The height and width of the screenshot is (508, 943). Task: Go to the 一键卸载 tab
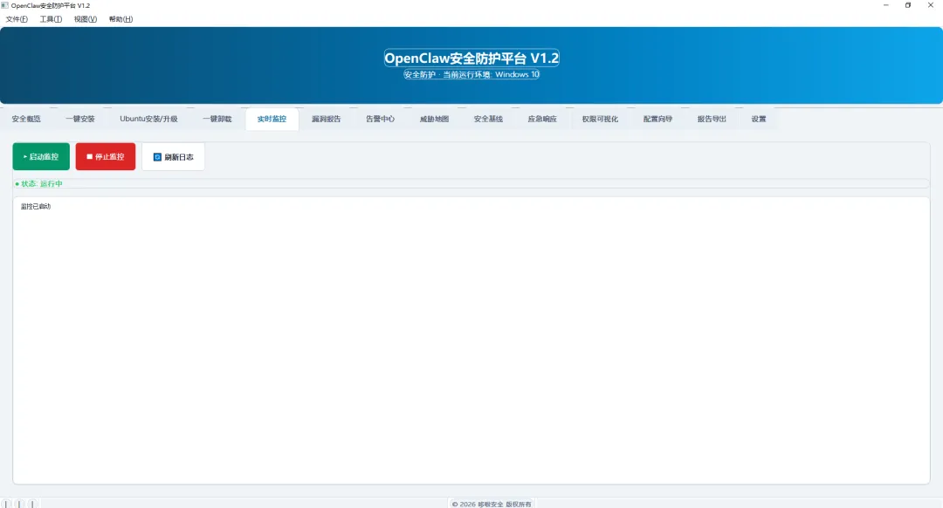(x=217, y=119)
